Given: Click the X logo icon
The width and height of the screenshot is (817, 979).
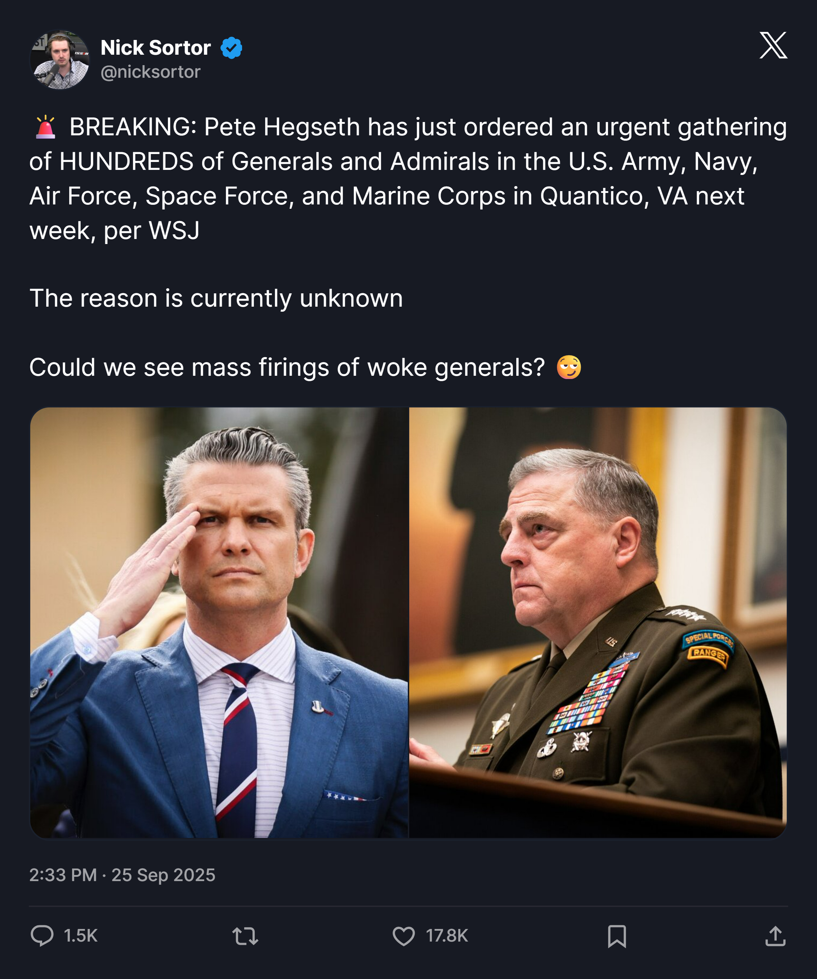Looking at the screenshot, I should click(x=773, y=45).
